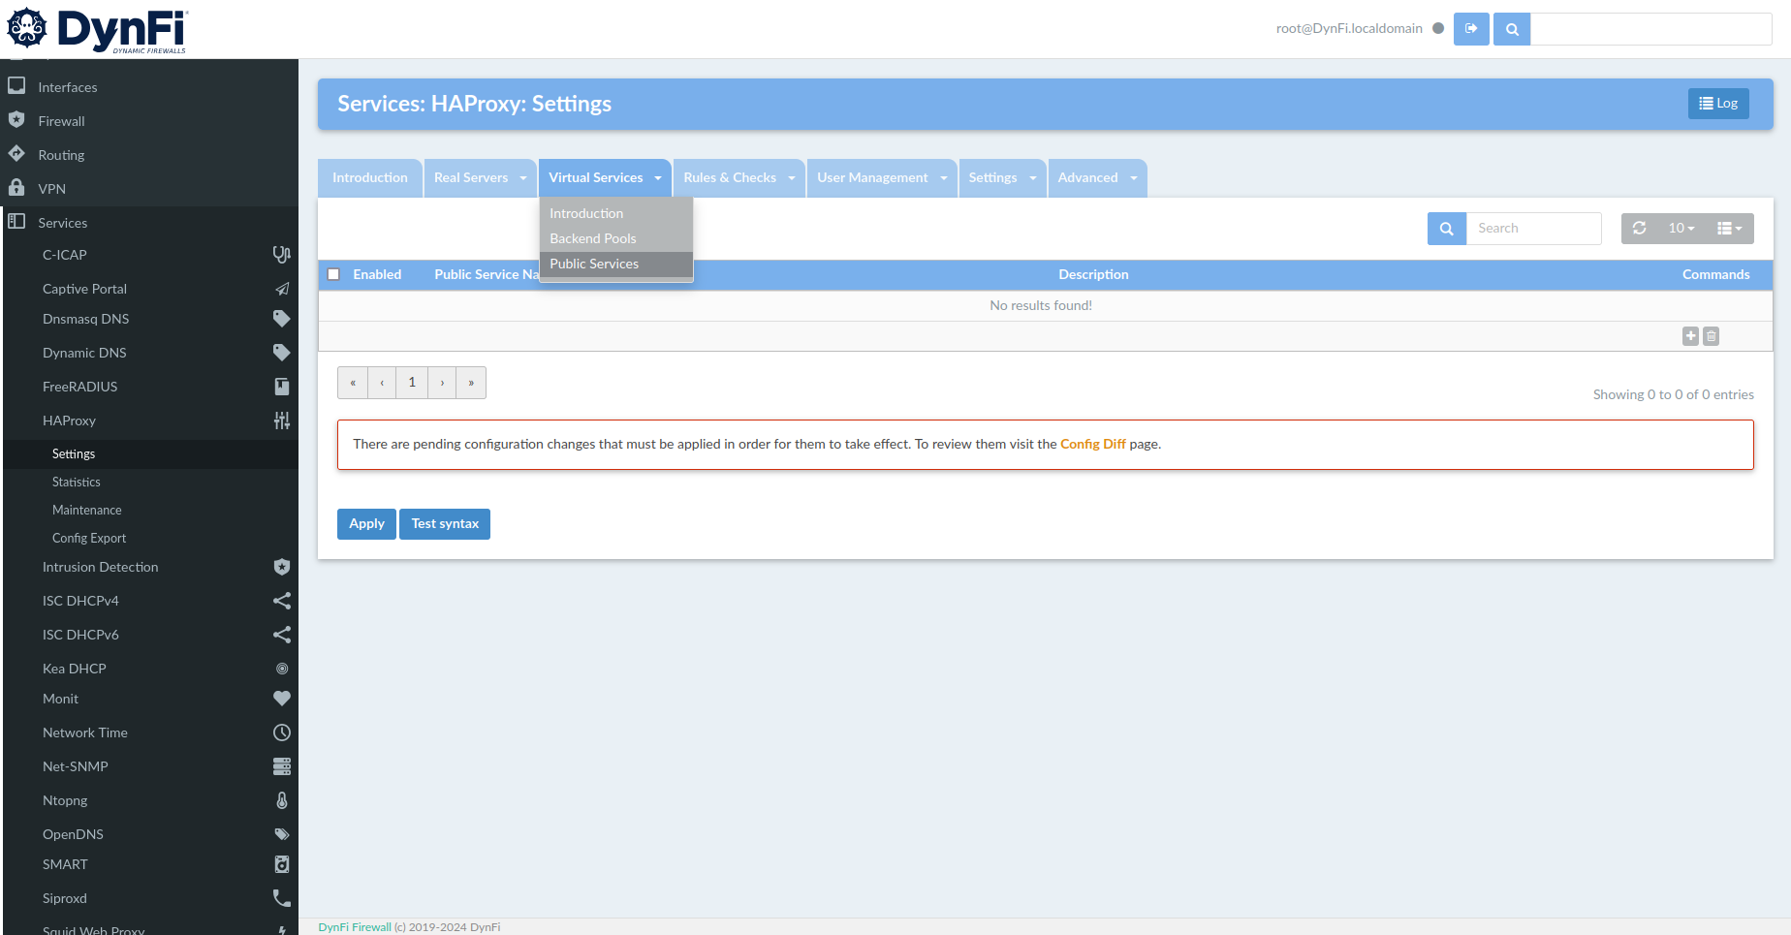This screenshot has width=1791, height=935.
Task: Select Backend Pools menu entry
Action: click(616, 238)
